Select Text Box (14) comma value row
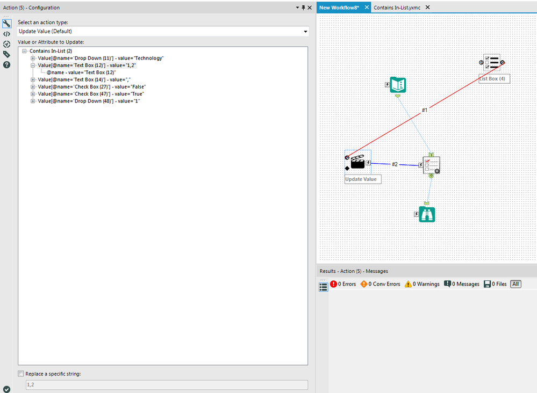This screenshot has width=537, height=393. pos(84,79)
